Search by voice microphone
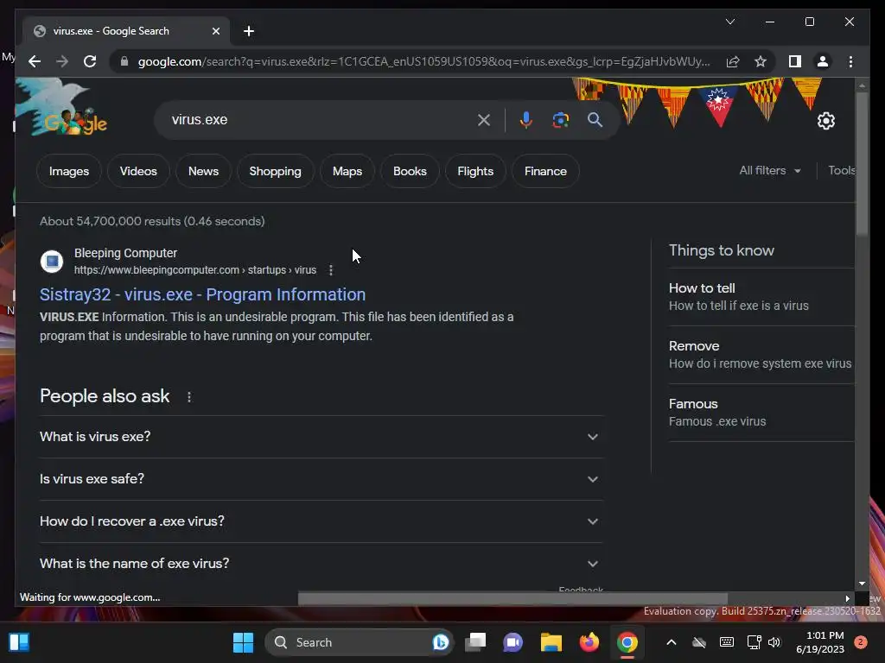Image resolution: width=885 pixels, height=663 pixels. [x=525, y=119]
